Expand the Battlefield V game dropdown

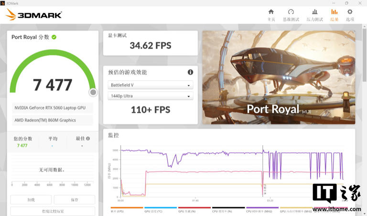[x=151, y=86]
